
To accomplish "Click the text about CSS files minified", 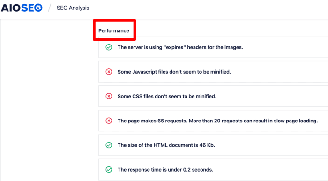I will click(x=167, y=96).
